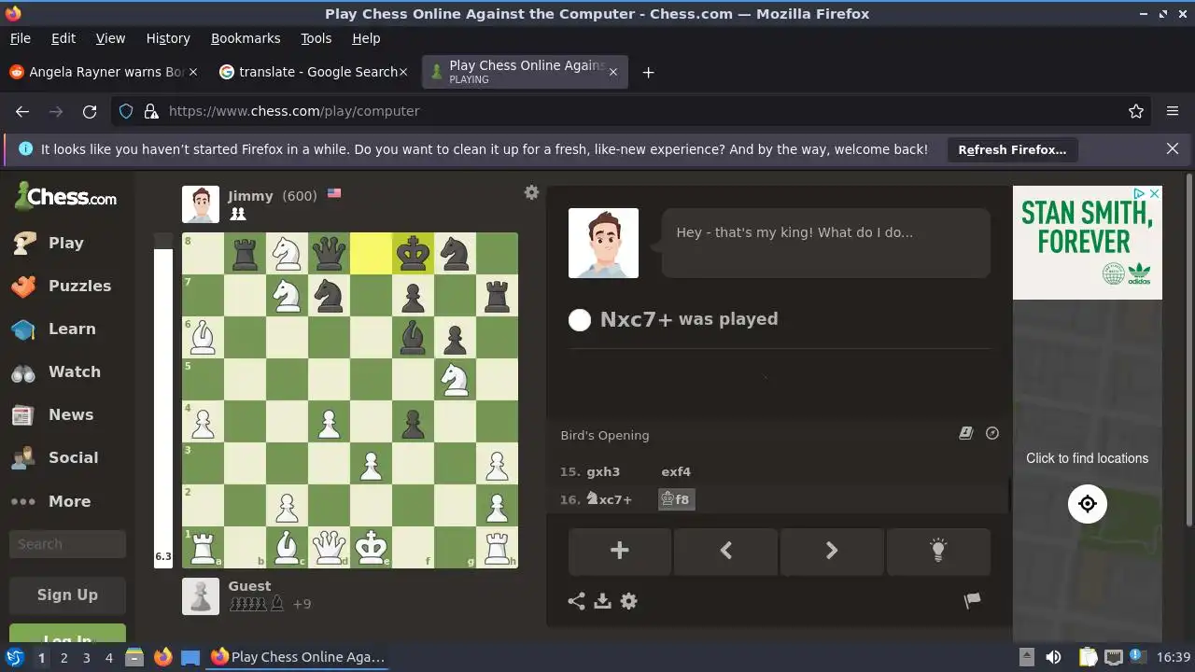This screenshot has height=672, width=1195.
Task: Select the white knight on g5
Action: click(455, 380)
